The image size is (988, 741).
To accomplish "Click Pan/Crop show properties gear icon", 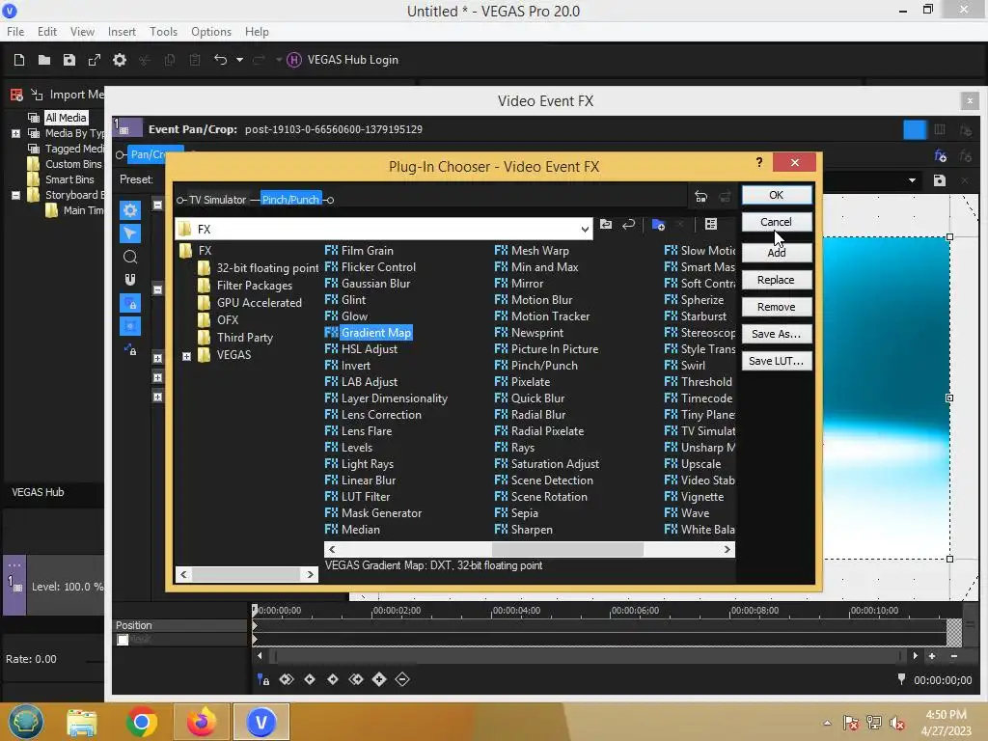I will pyautogui.click(x=130, y=209).
